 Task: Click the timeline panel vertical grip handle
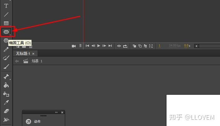pyautogui.click(x=80, y=46)
